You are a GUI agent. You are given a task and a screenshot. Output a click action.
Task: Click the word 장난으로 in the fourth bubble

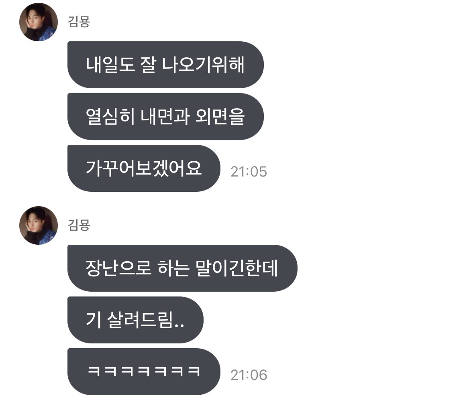click(x=118, y=268)
